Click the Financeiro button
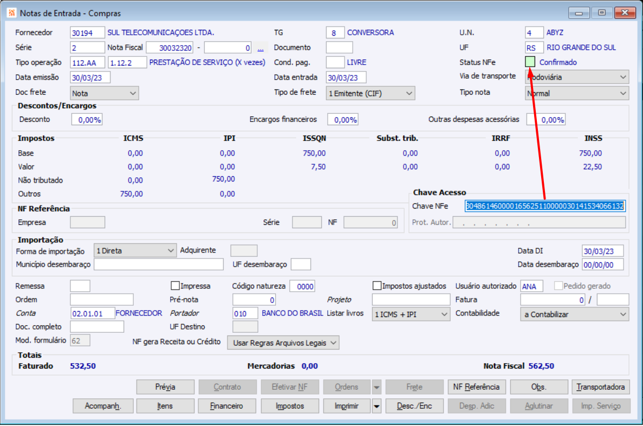 tap(227, 406)
